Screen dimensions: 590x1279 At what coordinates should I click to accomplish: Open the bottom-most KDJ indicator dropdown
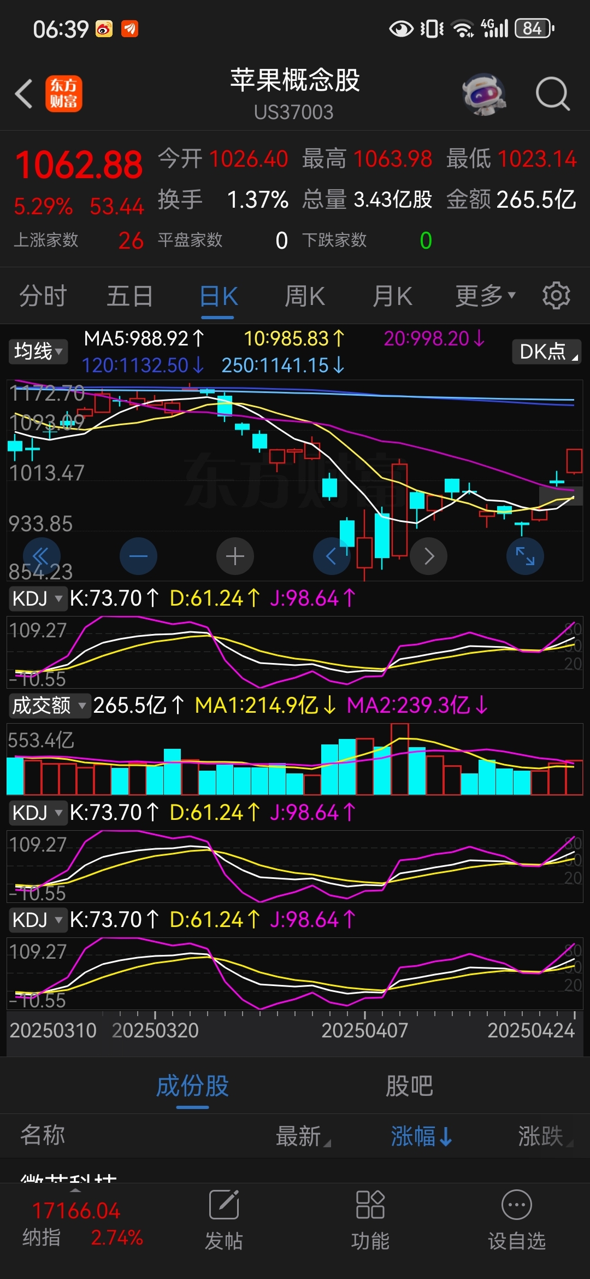37,920
